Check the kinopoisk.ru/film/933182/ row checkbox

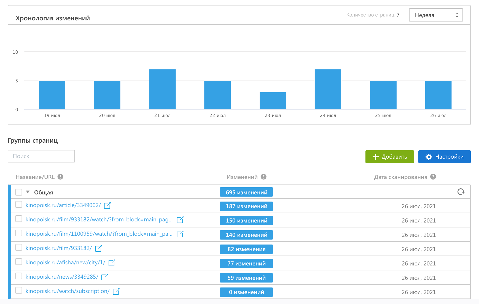click(x=19, y=247)
